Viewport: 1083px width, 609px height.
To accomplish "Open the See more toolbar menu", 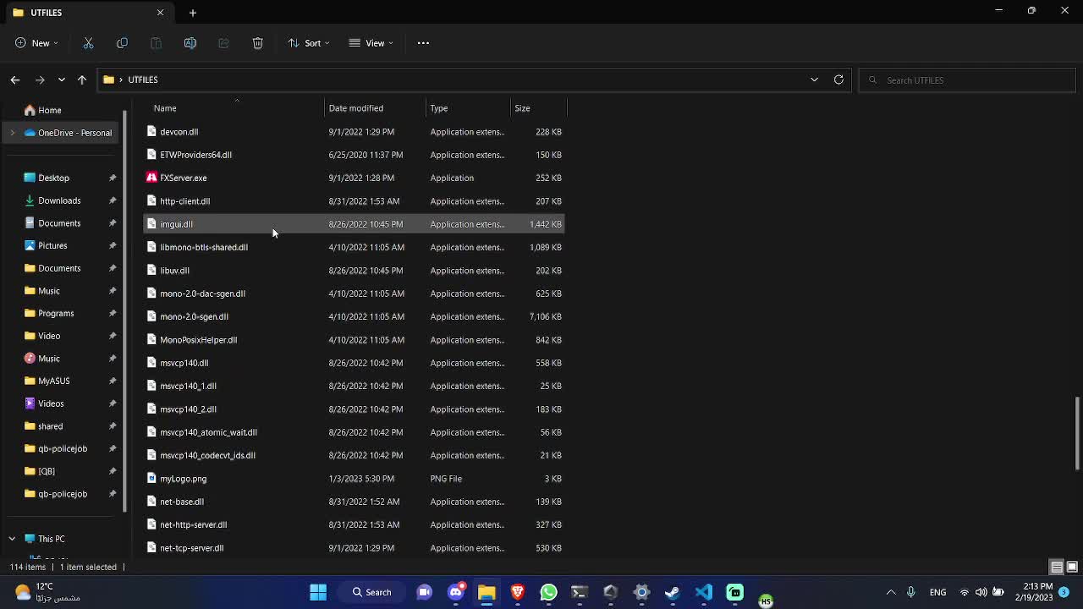I will click(423, 43).
